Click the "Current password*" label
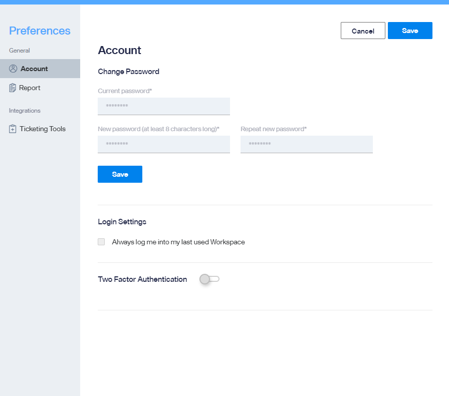Viewport: 449px width, 396px height. tap(125, 91)
